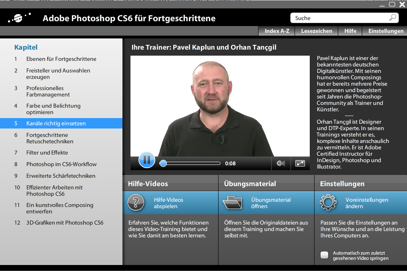
Task: Open the Index A-Z tab
Action: [x=277, y=31]
